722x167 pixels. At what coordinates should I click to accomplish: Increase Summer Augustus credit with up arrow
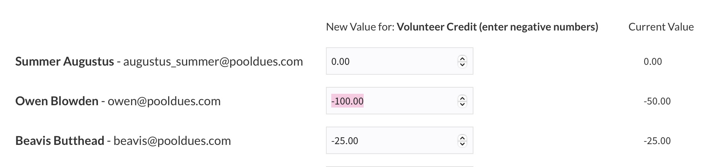pos(462,58)
